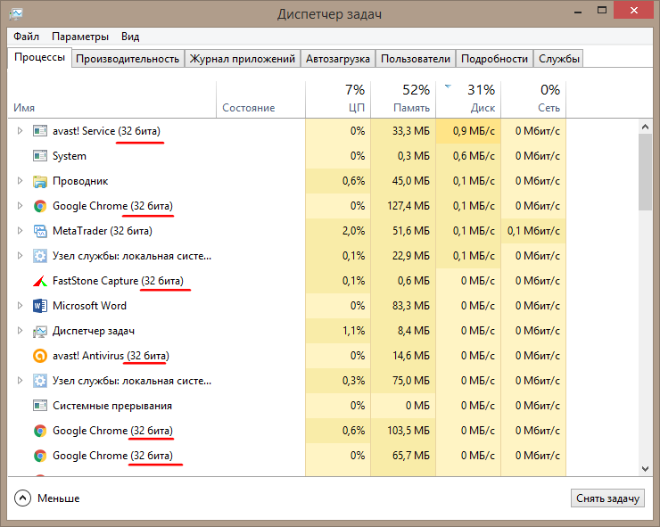Click the scrollbar up arrow

(645, 127)
